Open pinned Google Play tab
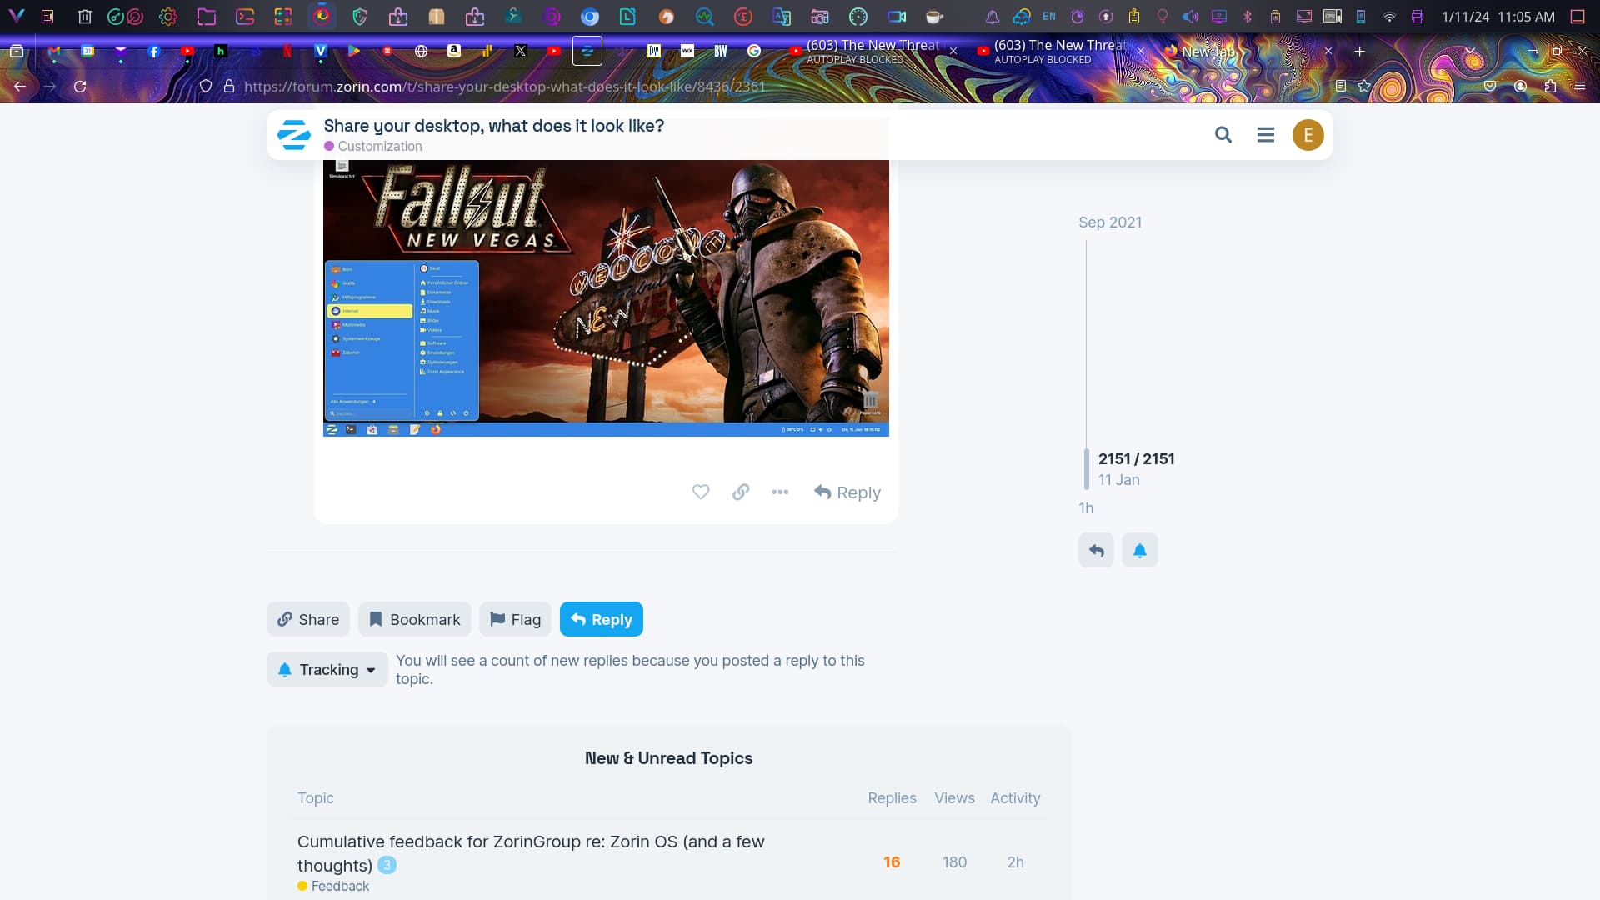The image size is (1600, 900). pos(354,52)
